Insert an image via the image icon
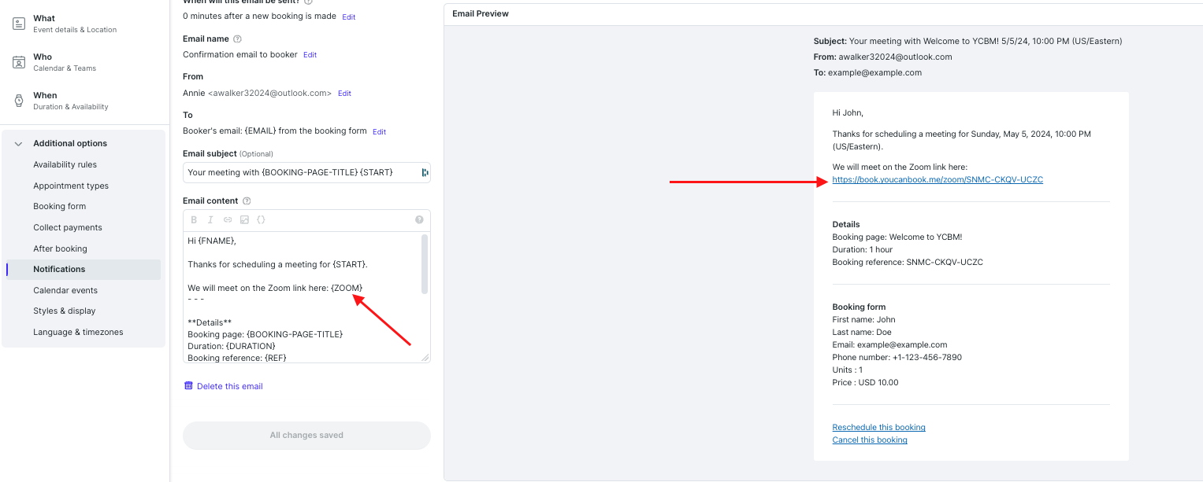 click(244, 219)
